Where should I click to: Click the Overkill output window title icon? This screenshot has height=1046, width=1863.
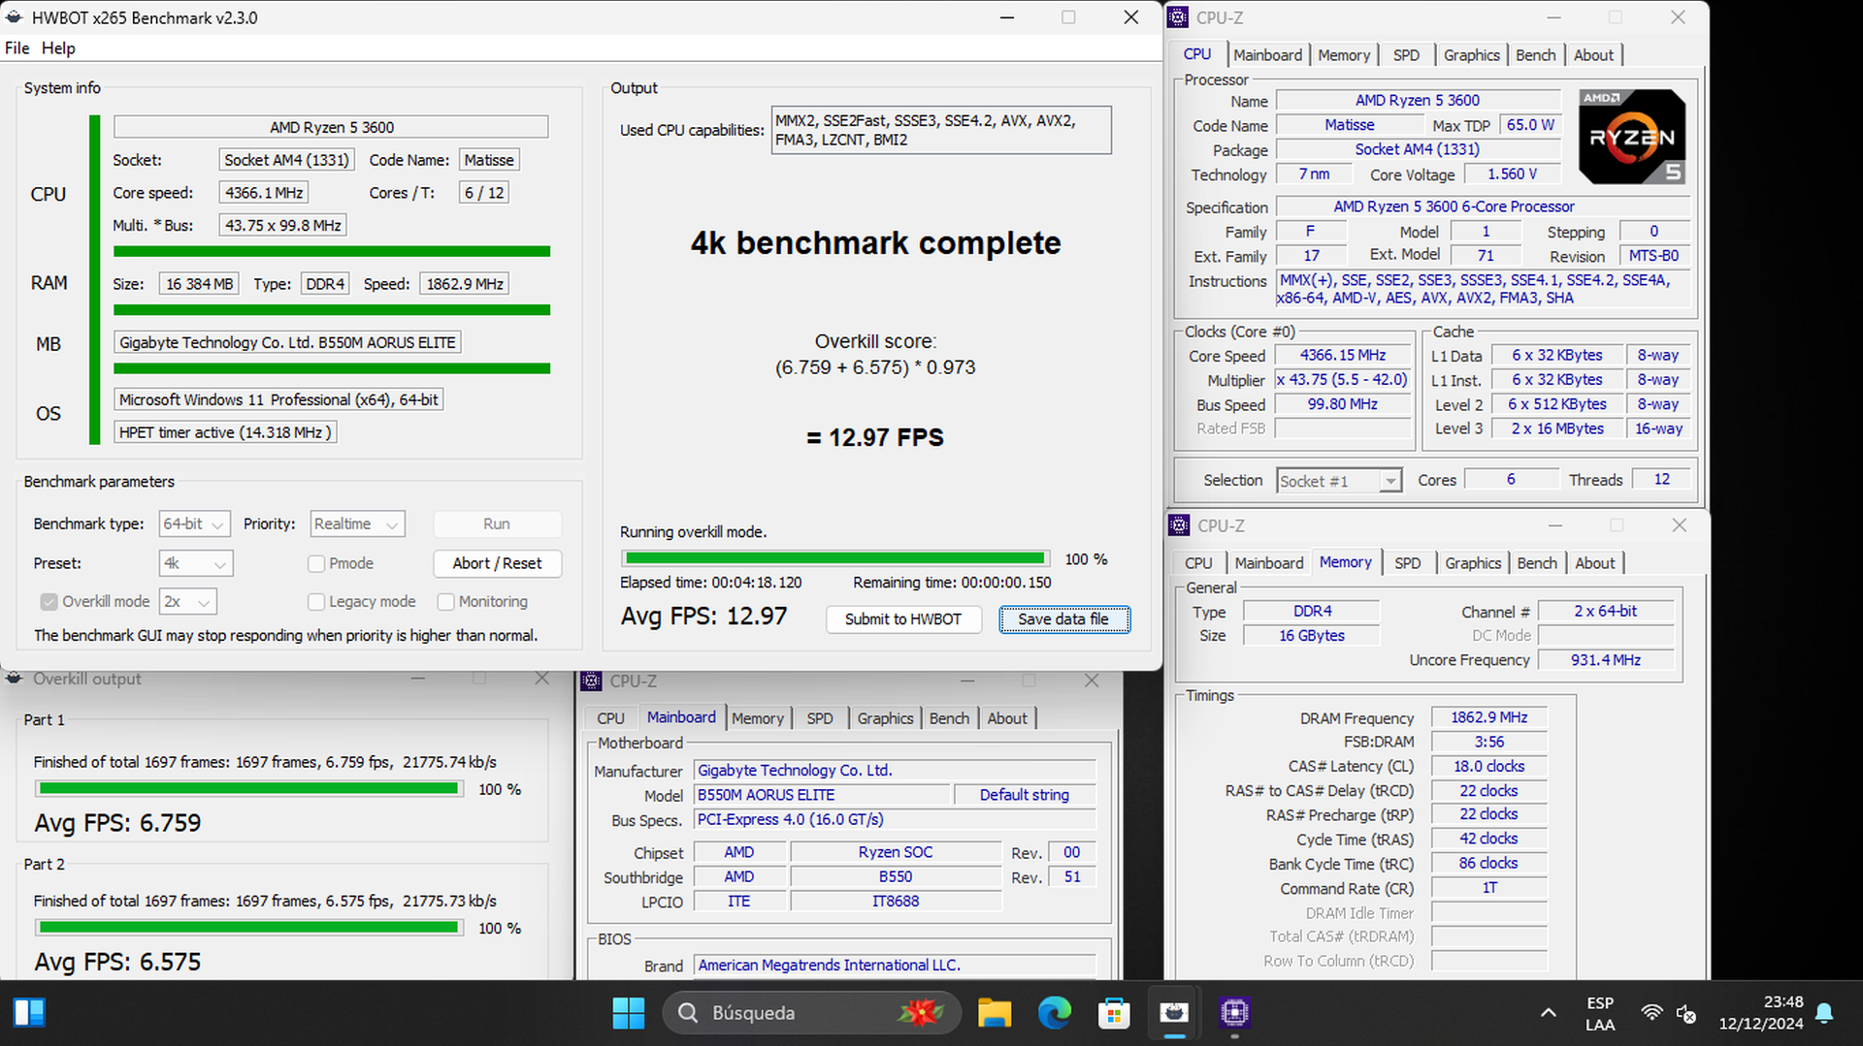click(x=14, y=679)
